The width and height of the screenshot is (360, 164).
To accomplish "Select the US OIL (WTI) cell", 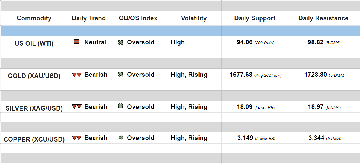I will 34,43.
